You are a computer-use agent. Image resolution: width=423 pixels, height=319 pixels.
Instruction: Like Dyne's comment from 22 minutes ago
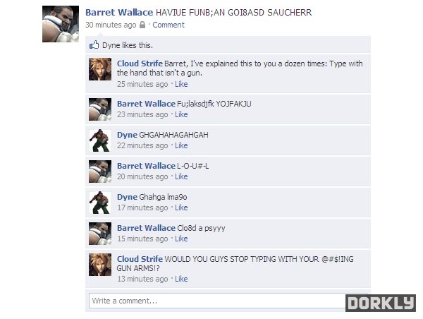click(181, 145)
